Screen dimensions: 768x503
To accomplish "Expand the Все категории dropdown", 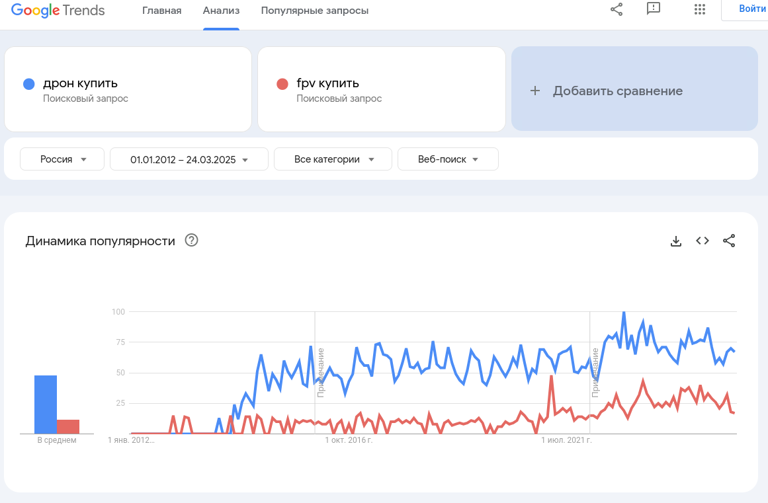I will point(333,159).
